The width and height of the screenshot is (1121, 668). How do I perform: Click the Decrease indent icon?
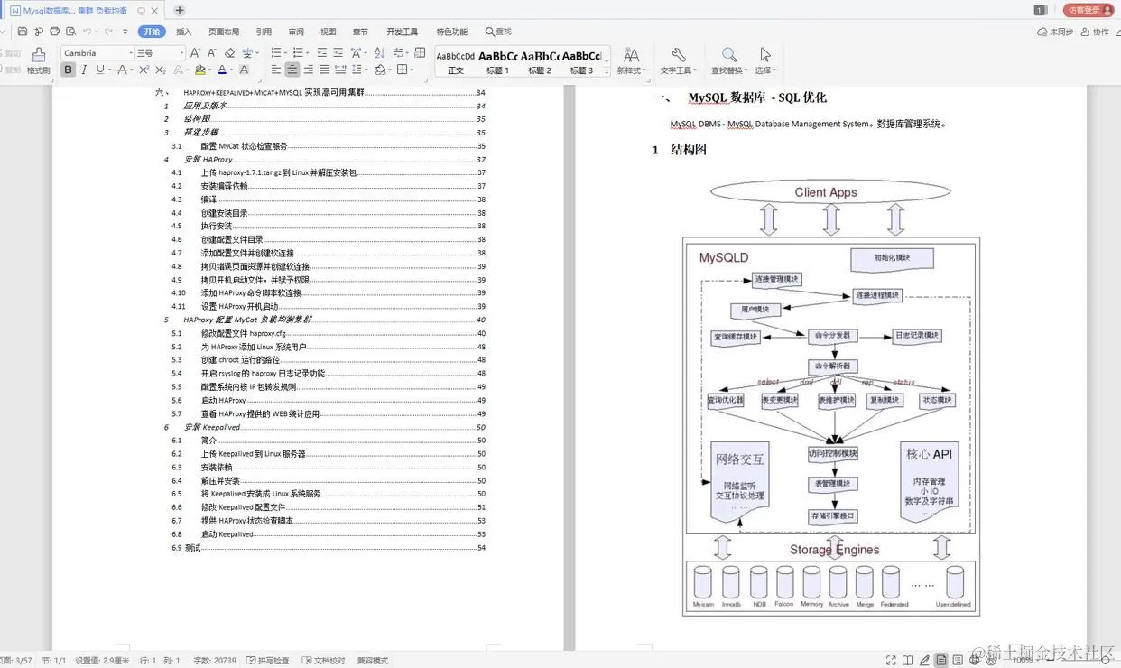click(x=321, y=53)
